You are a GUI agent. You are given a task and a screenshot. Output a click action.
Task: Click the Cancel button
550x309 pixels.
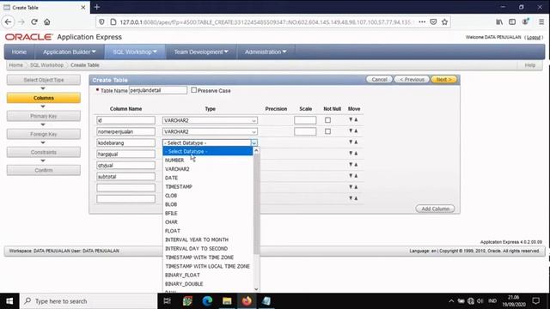[379, 80]
